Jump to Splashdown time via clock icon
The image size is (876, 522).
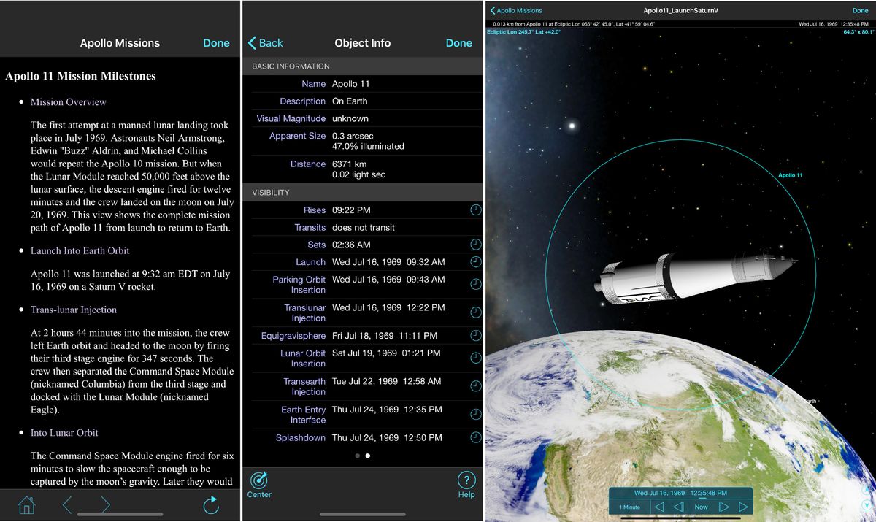[x=475, y=438]
